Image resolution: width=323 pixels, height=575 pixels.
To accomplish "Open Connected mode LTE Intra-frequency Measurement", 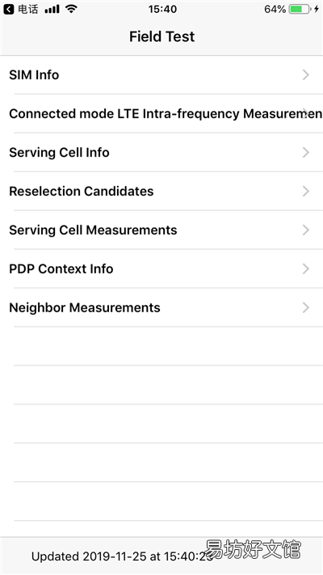I will point(161,114).
